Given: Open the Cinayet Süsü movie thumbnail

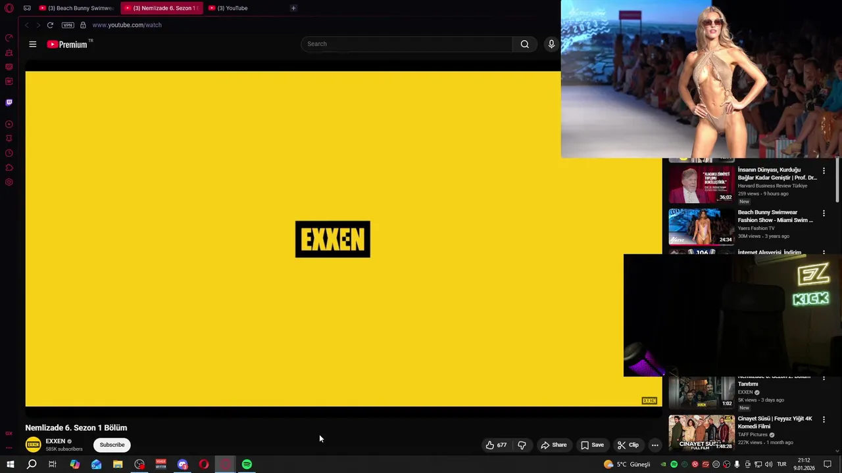Looking at the screenshot, I should tap(701, 433).
